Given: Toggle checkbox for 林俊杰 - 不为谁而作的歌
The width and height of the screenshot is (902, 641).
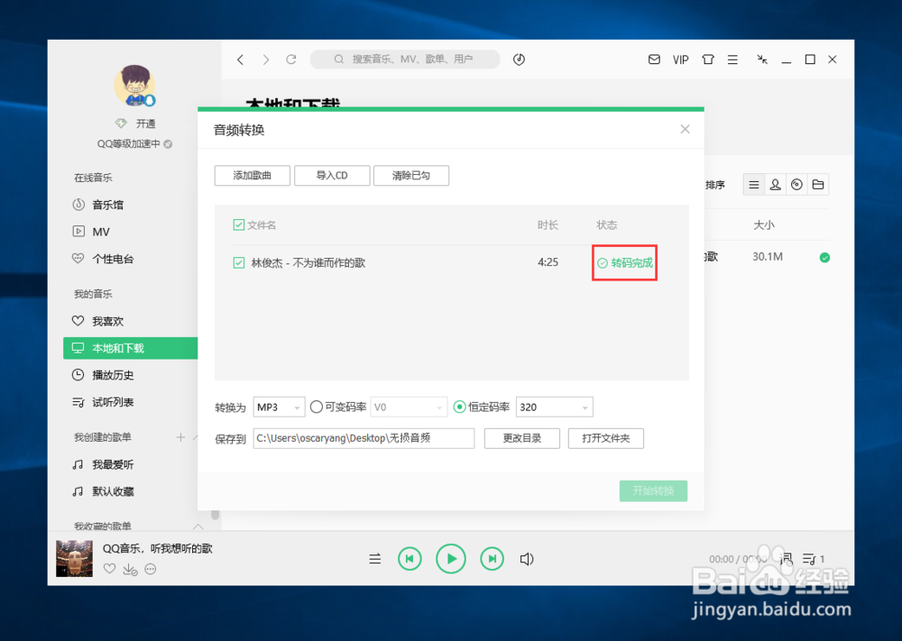Looking at the screenshot, I should coord(239,262).
